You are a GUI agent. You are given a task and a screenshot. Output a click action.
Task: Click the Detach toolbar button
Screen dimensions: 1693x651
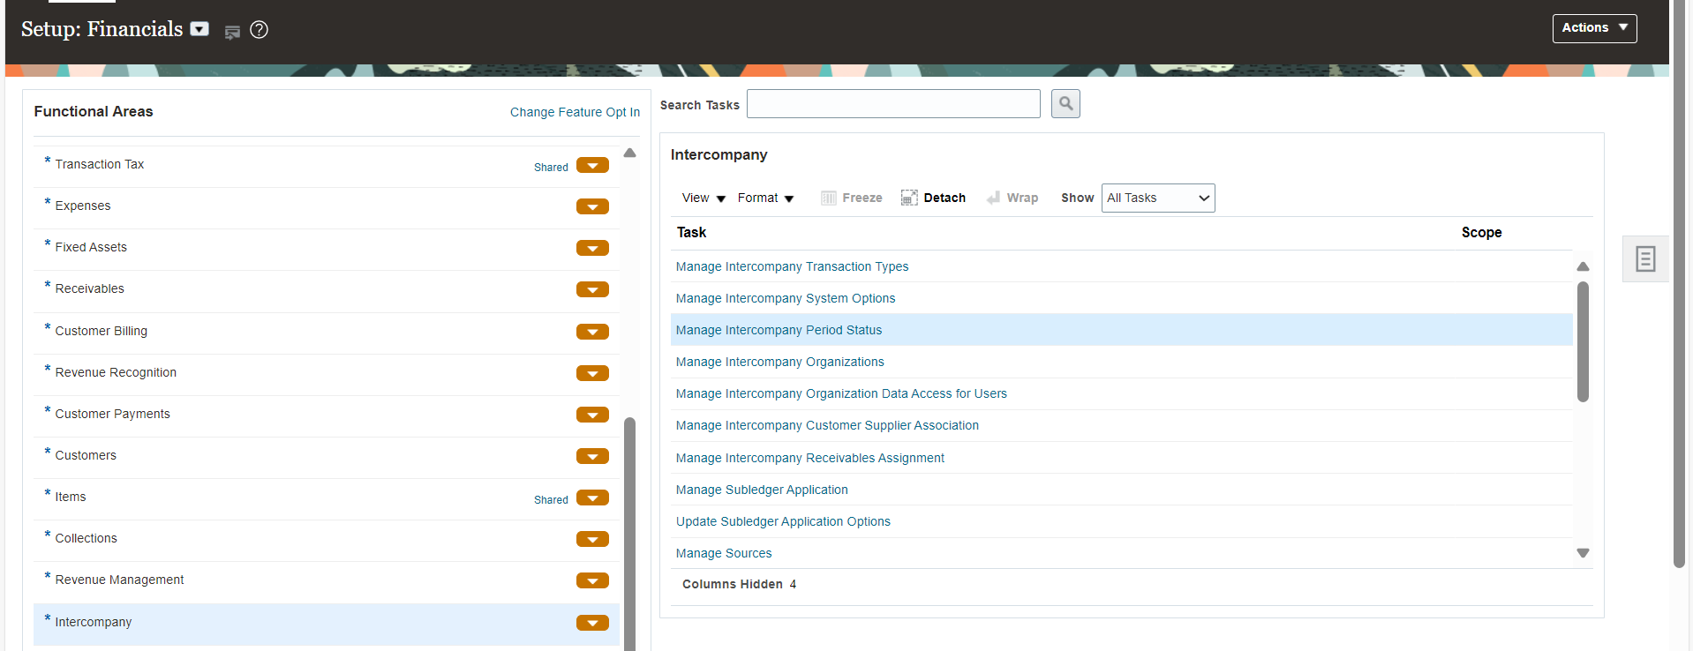(933, 198)
